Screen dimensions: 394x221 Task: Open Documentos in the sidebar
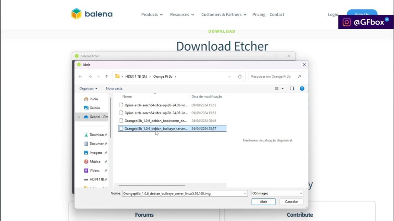(x=96, y=144)
